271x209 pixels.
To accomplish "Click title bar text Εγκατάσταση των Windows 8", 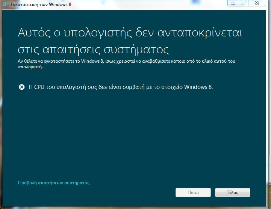I will tap(41, 4).
